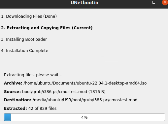Click the blue filled progress segment
This screenshot has width=168, height=124.
click(8, 117)
